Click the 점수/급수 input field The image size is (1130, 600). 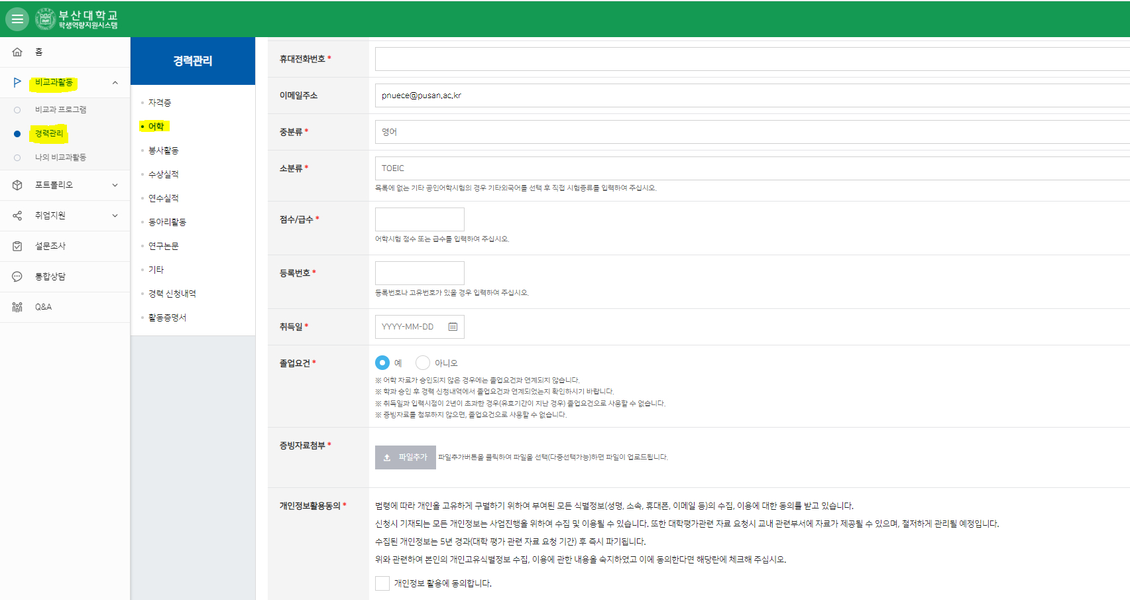click(x=420, y=219)
